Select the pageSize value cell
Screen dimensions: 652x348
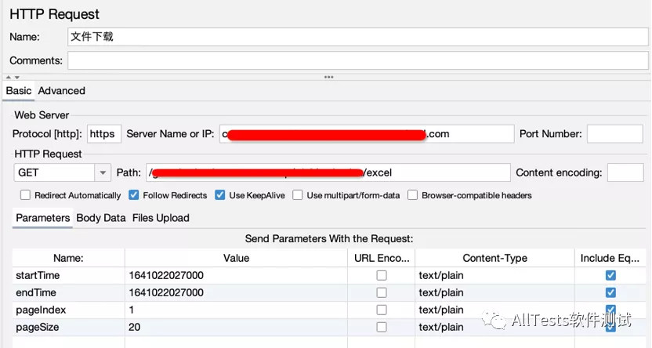point(235,327)
